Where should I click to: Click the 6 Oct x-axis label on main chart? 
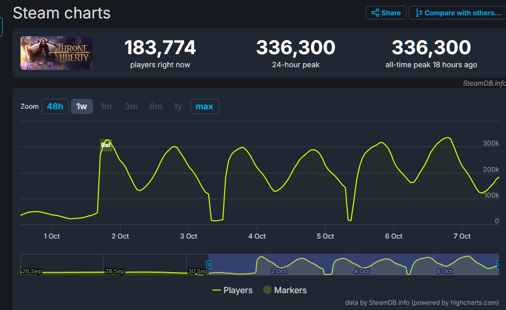[x=393, y=236]
